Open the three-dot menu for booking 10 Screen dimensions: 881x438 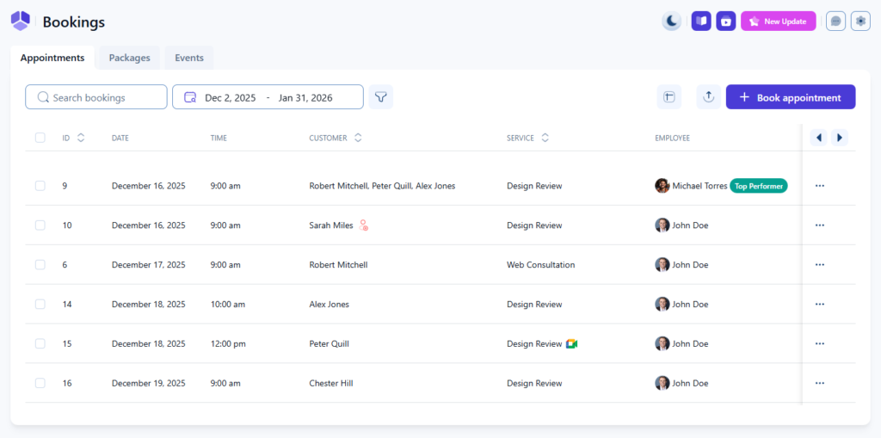click(819, 225)
